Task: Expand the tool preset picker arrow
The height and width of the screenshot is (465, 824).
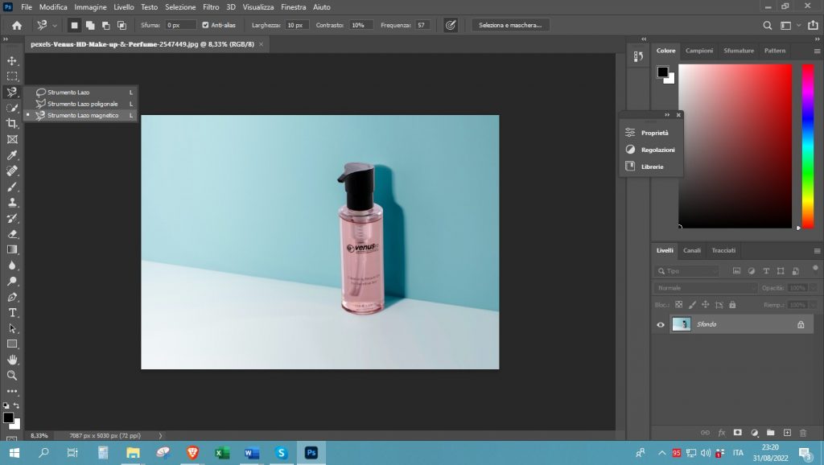Action: pos(55,25)
